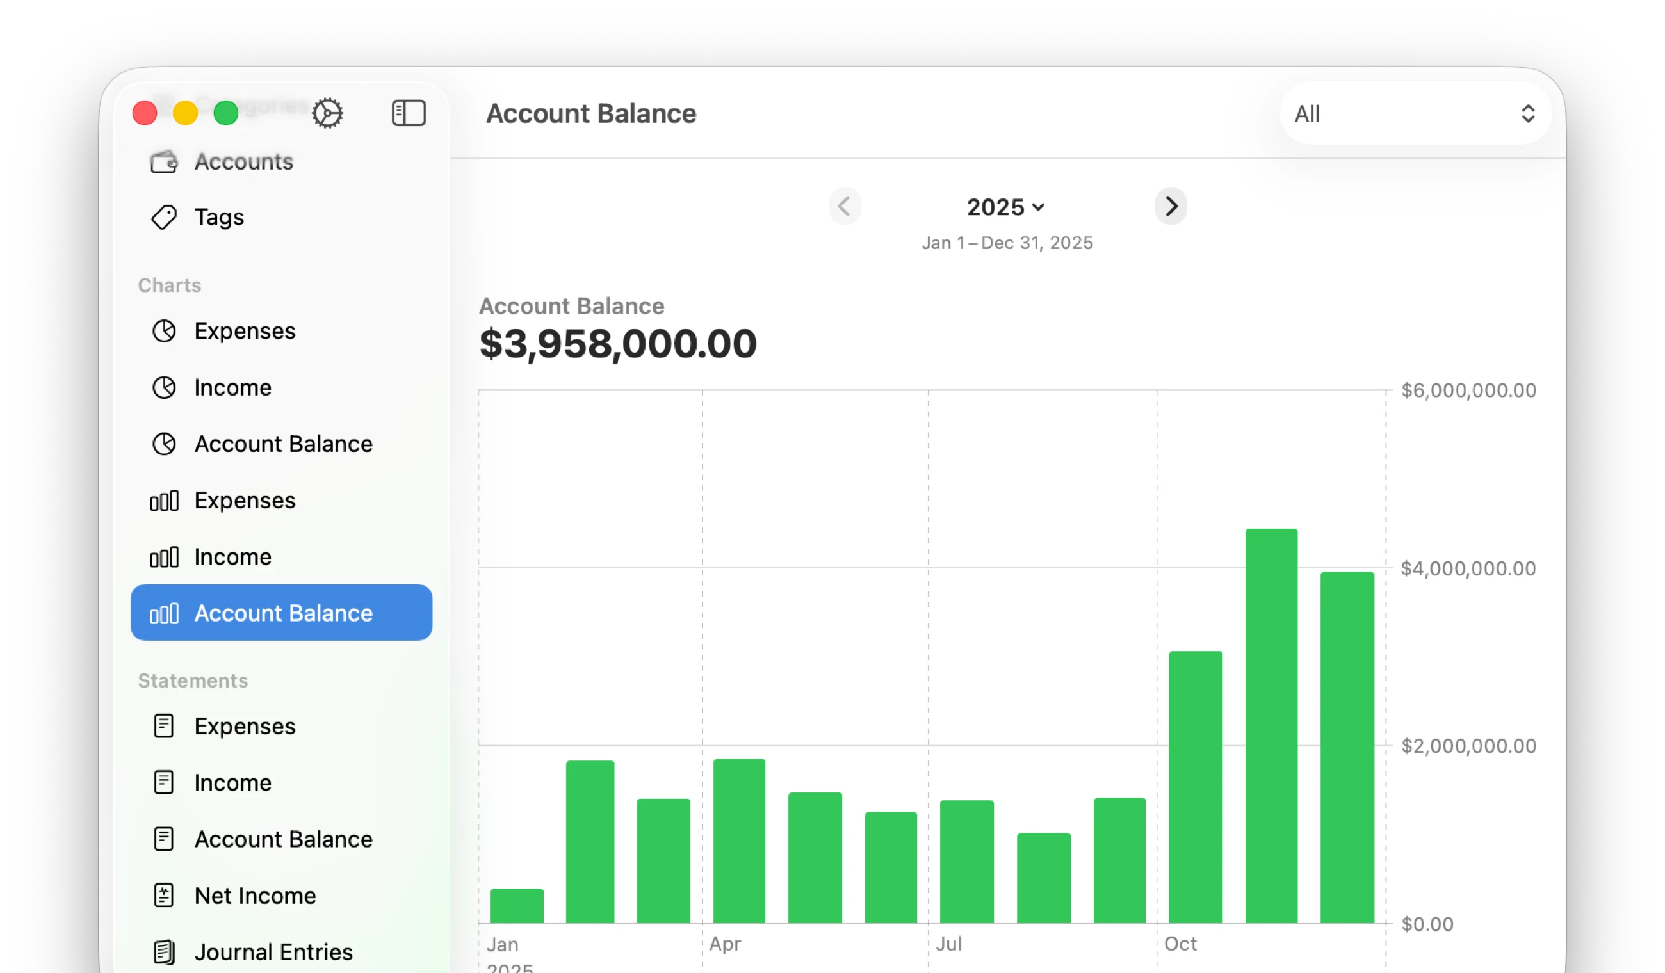Select the Income pie chart item
Viewport: 1665px width, 973px height.
(231, 388)
